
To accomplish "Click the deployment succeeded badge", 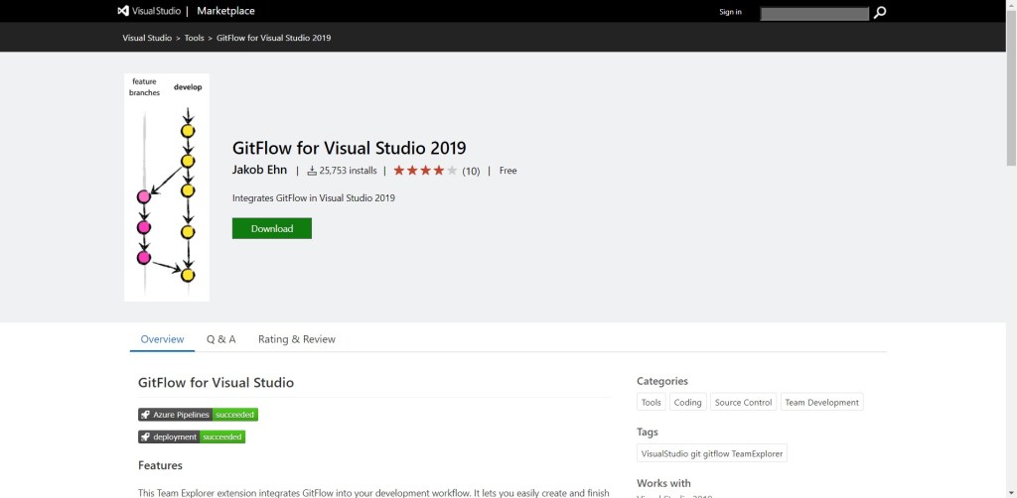I will point(191,436).
